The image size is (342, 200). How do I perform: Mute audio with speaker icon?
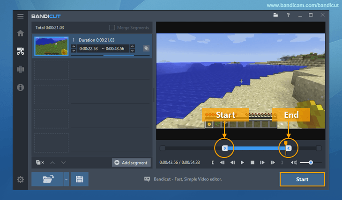(294, 163)
